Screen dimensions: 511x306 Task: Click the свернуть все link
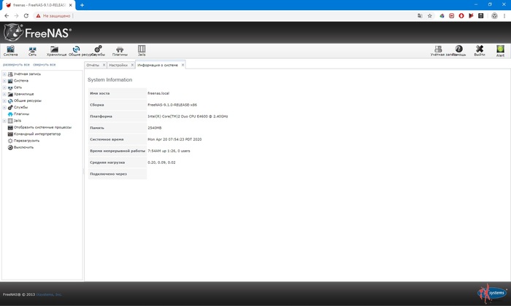(45, 65)
